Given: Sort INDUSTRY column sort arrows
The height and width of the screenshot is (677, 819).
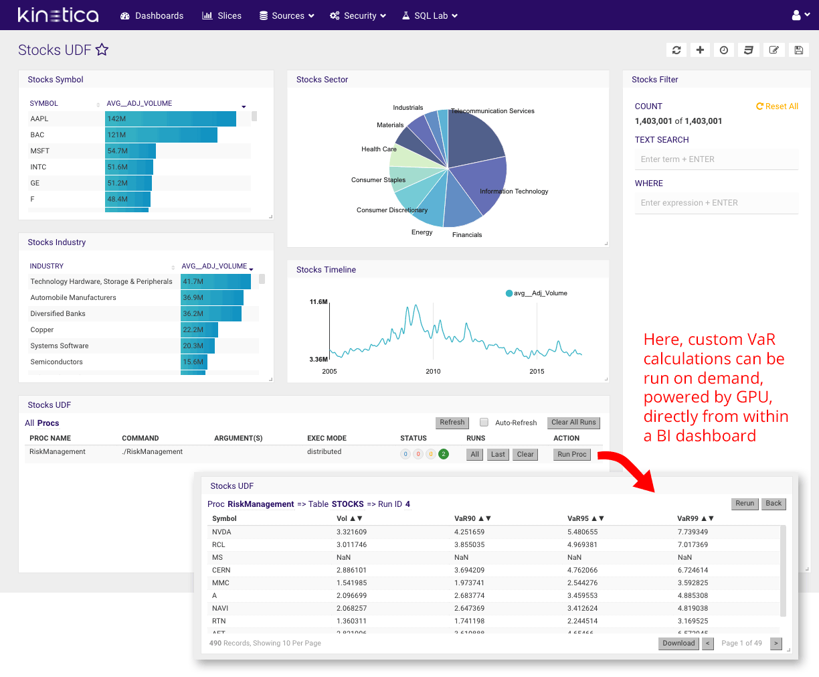Looking at the screenshot, I should pos(173,267).
